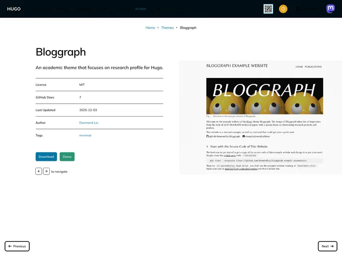Screen dimensions: 342x254
Task: Click the v0.154.5 version link
Action: (140, 9)
